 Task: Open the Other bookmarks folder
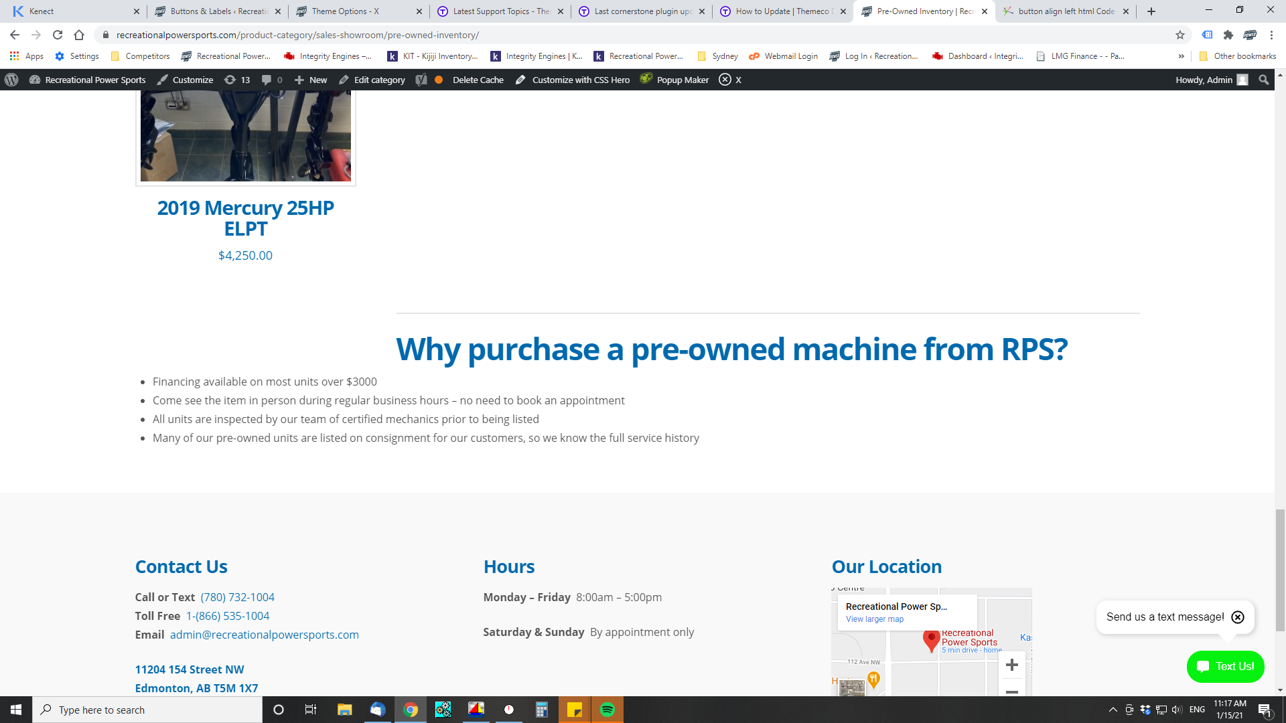(1237, 56)
